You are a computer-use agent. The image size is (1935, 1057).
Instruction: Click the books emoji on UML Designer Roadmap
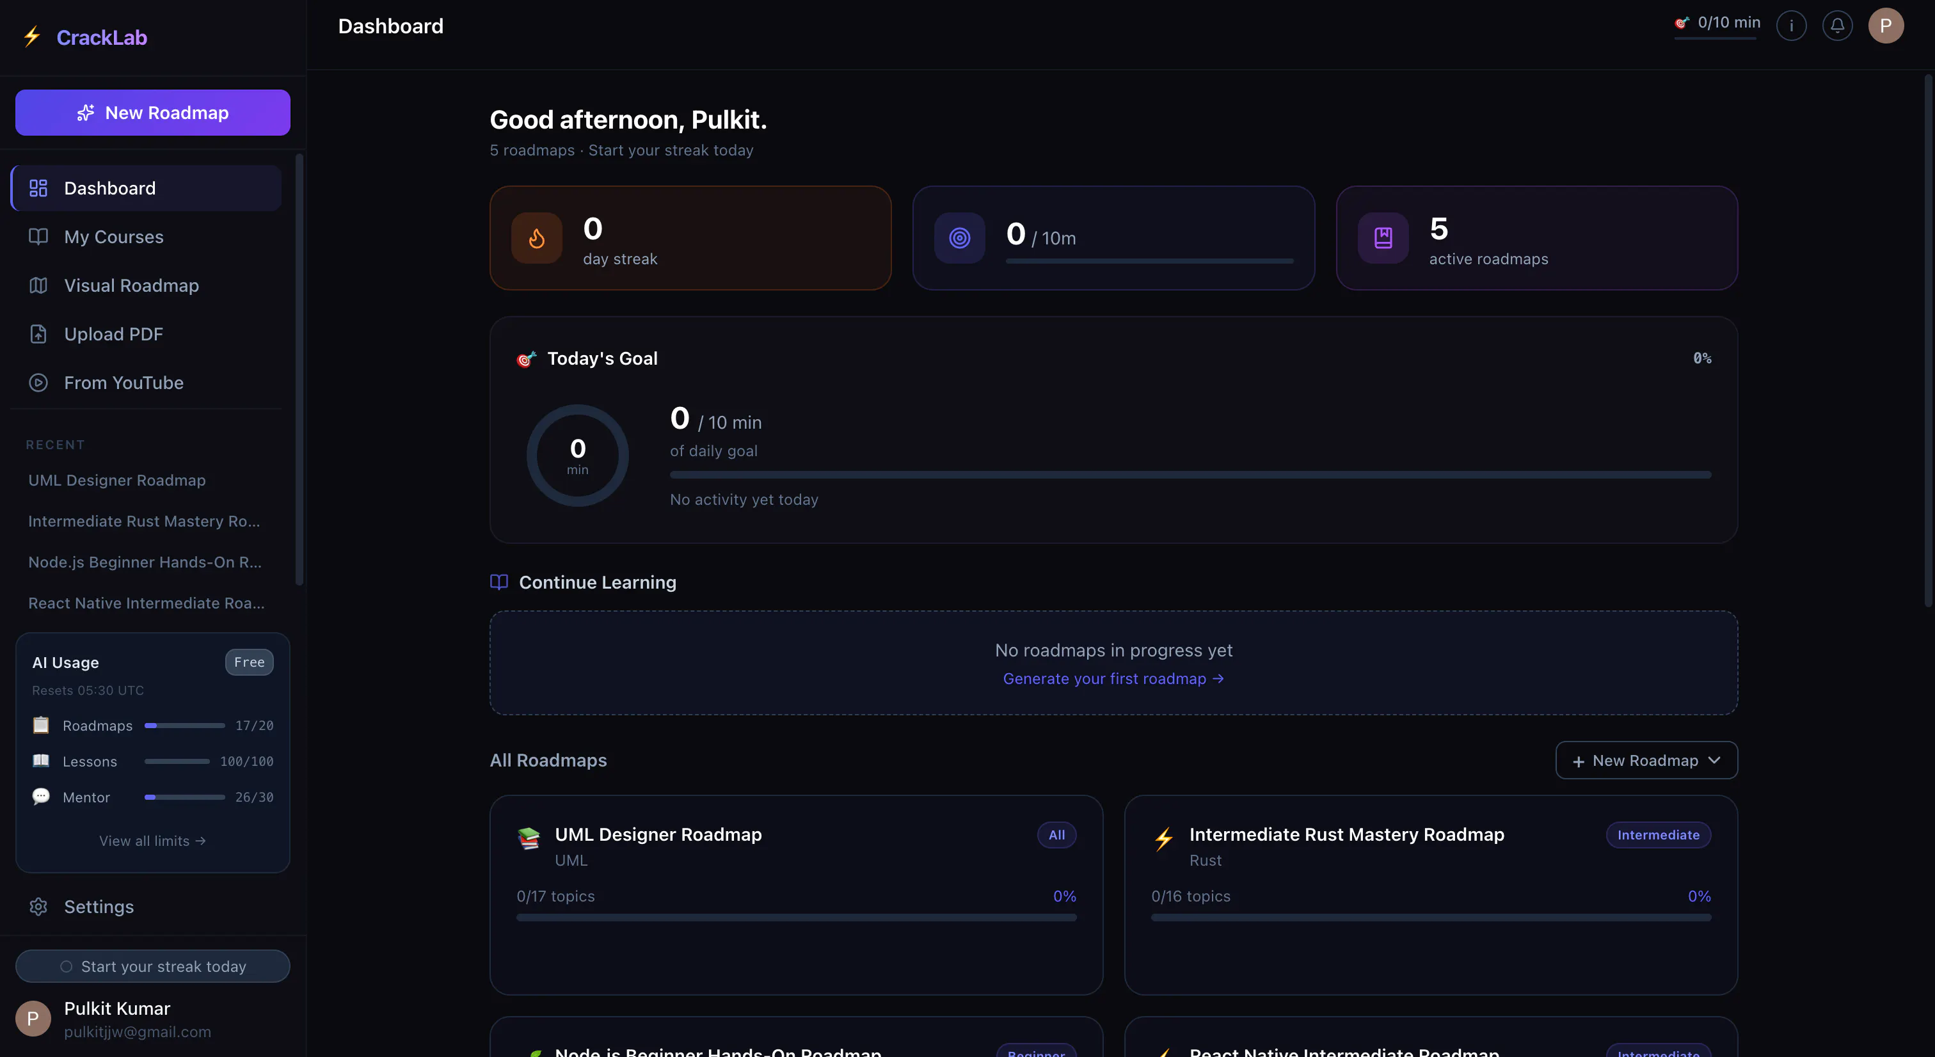tap(529, 838)
